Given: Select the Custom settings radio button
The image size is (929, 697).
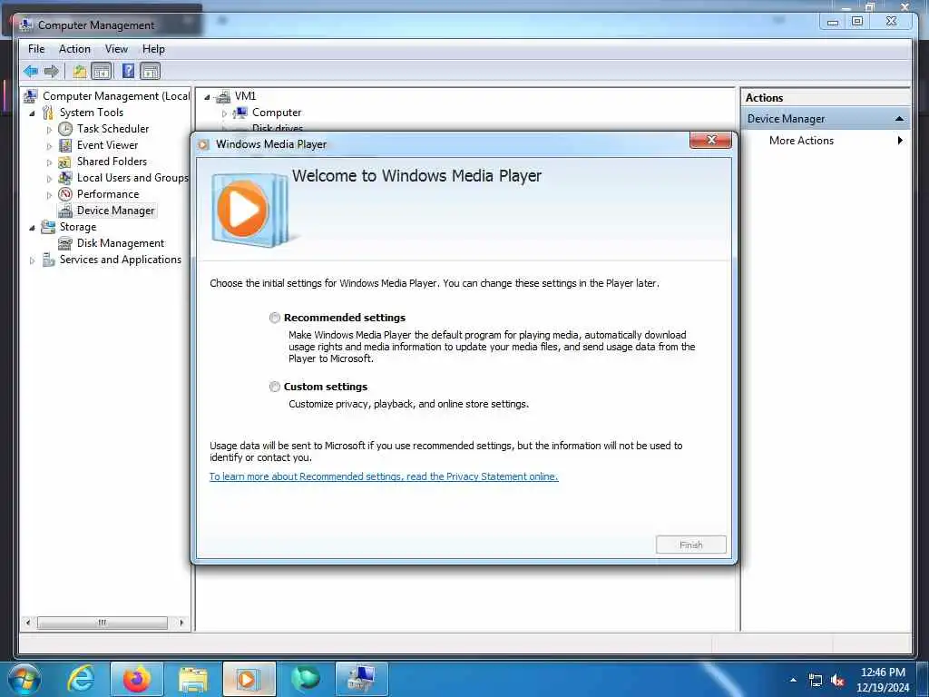Looking at the screenshot, I should (x=274, y=387).
